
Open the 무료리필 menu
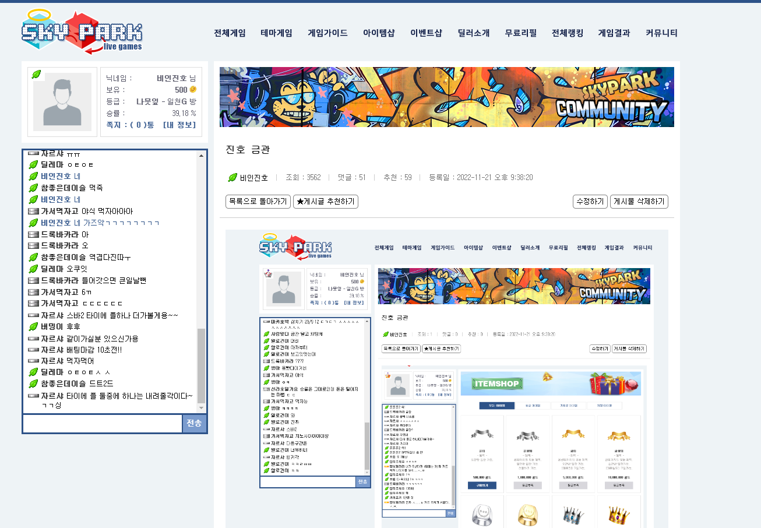click(x=520, y=33)
